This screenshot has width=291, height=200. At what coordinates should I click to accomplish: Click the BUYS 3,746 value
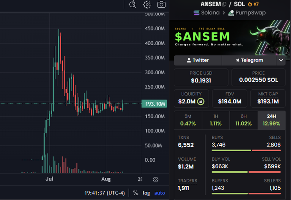click(x=219, y=145)
